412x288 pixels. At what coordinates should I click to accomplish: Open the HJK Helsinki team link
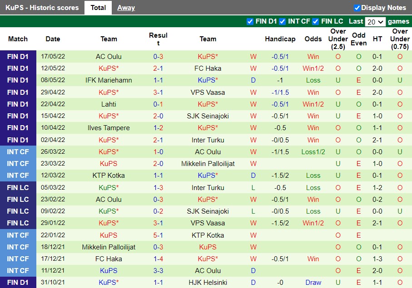point(208,283)
